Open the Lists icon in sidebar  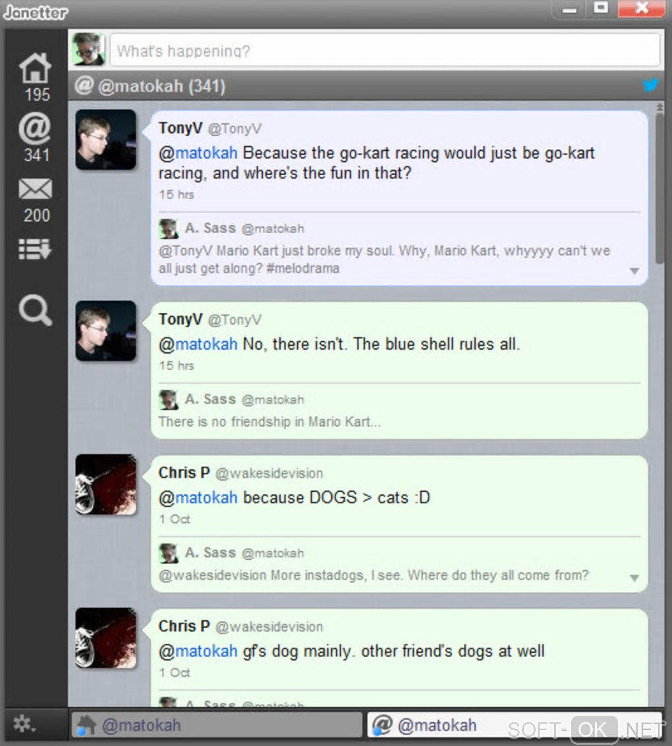pos(35,249)
